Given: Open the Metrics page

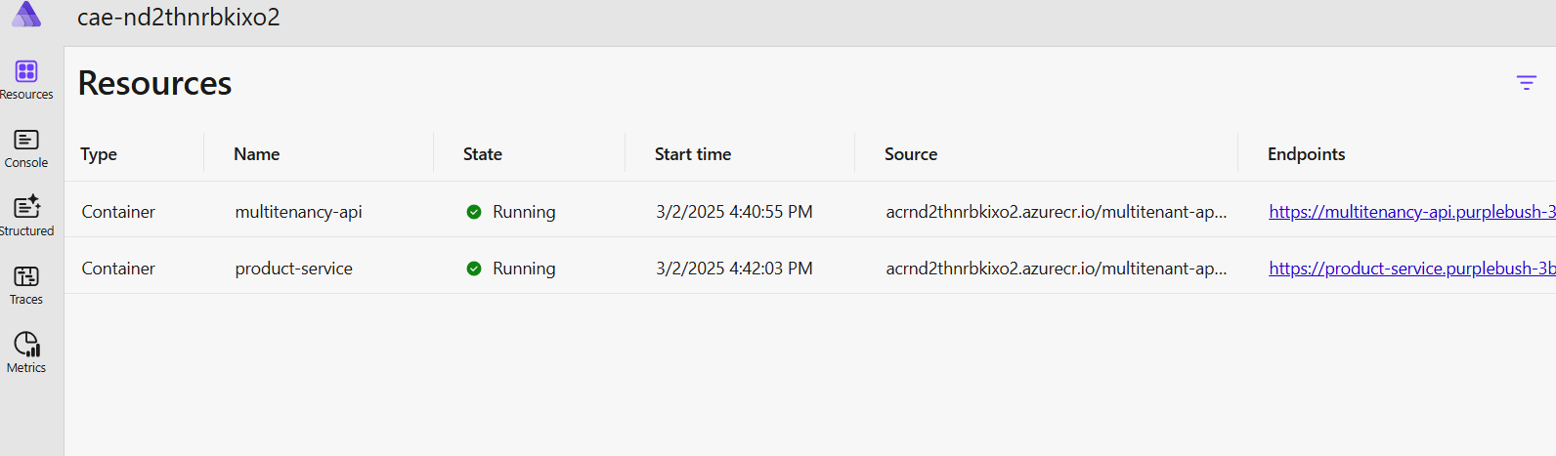Looking at the screenshot, I should click(26, 353).
